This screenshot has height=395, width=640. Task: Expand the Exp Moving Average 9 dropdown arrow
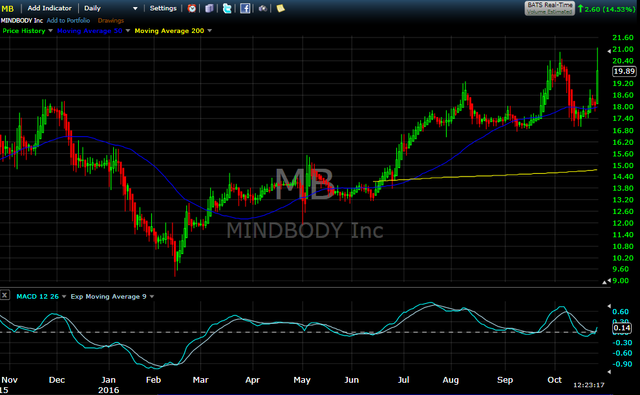point(152,297)
